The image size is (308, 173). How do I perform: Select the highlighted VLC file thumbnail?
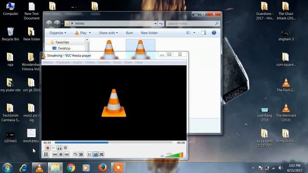click(141, 49)
